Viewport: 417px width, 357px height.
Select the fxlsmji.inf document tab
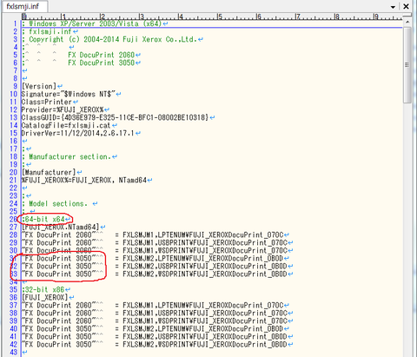click(x=24, y=6)
